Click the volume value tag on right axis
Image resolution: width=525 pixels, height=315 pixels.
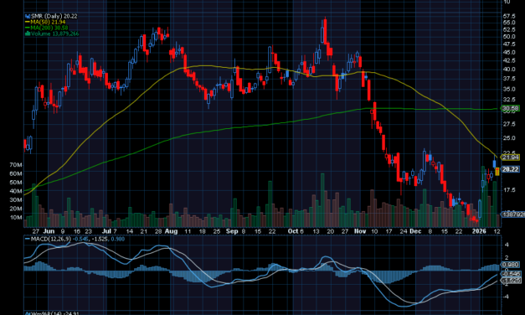click(512, 214)
